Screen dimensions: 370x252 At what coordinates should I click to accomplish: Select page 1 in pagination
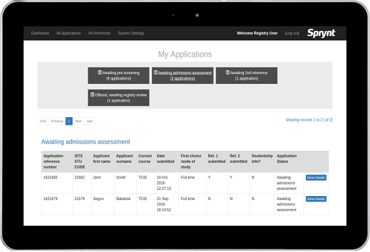coord(69,121)
